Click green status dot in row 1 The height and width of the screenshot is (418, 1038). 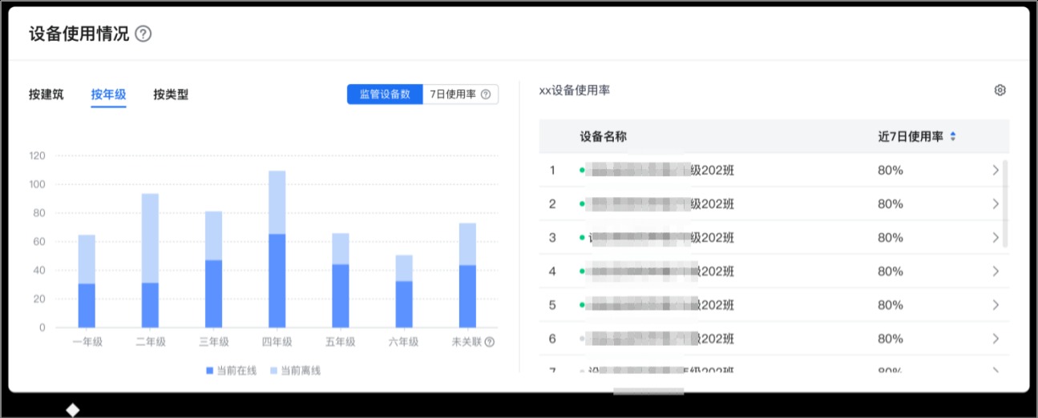(x=581, y=171)
